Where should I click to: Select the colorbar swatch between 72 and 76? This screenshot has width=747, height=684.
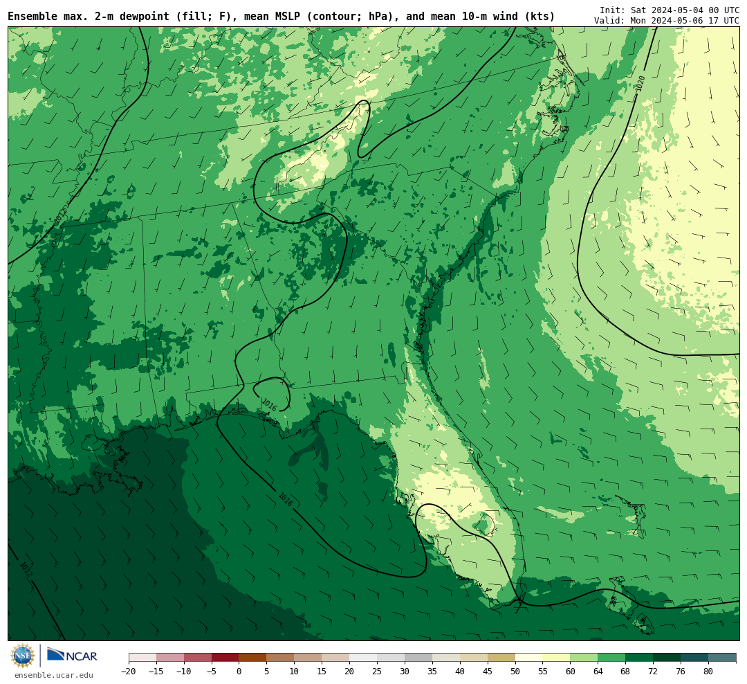coord(667,658)
